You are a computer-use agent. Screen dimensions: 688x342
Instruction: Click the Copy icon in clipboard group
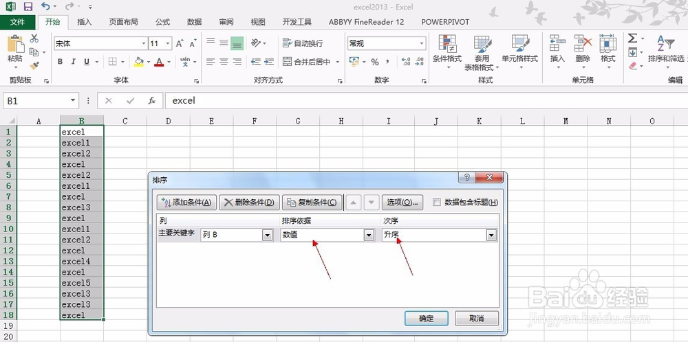[x=34, y=52]
